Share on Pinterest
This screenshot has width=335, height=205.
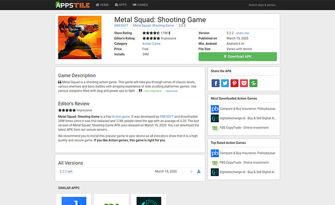(234, 83)
